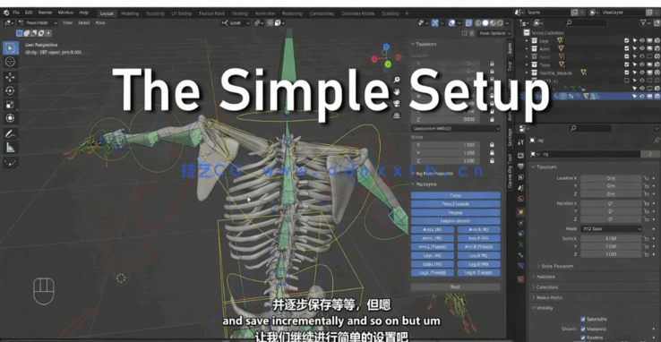The width and height of the screenshot is (661, 342).
Task: Toggle the camera view icon
Action: [396, 103]
